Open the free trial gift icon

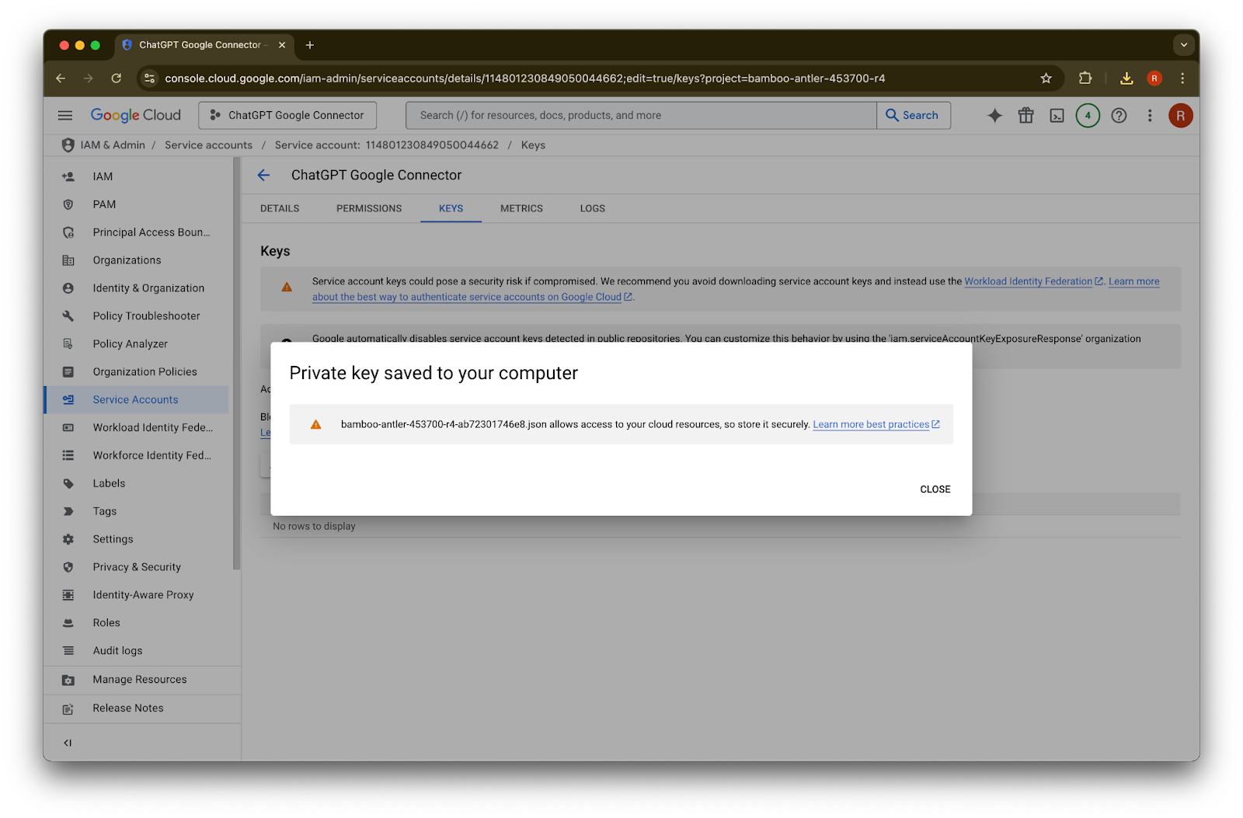point(1025,116)
